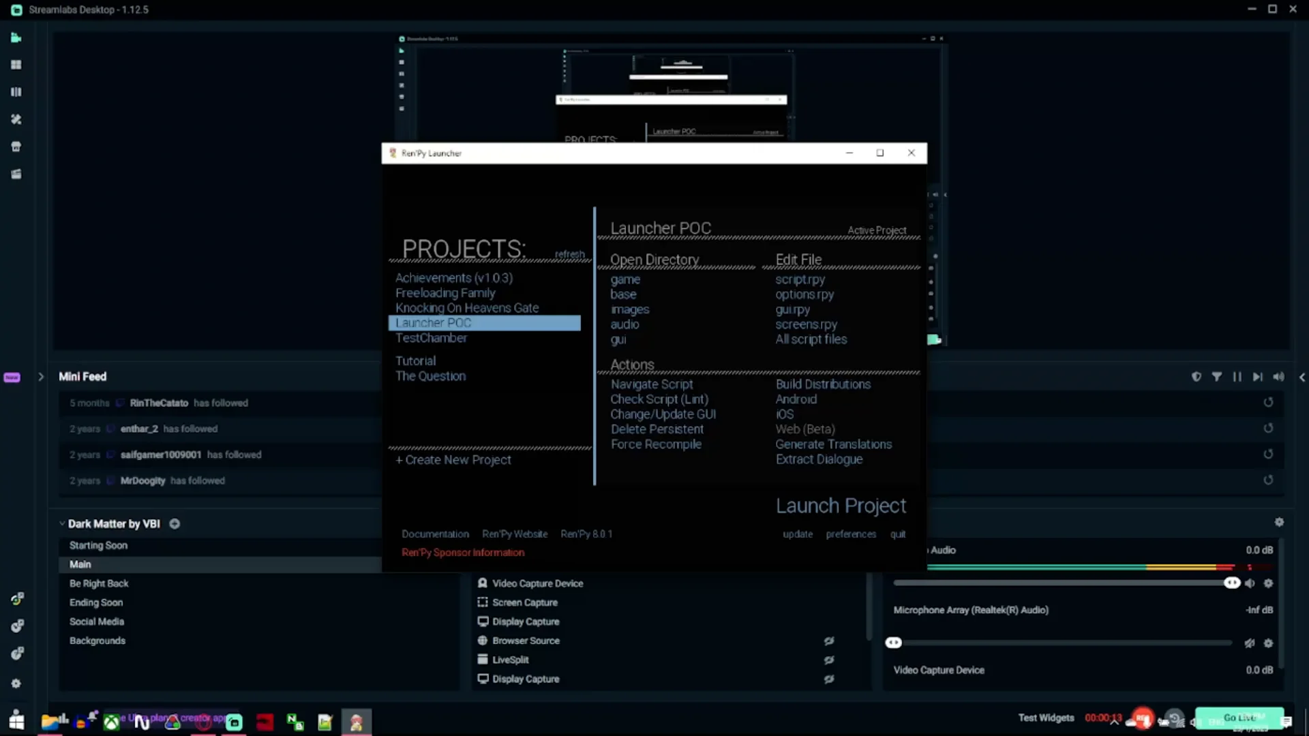The height and width of the screenshot is (736, 1309).
Task: Hide the Browser Source with its eye toggle
Action: pos(829,641)
